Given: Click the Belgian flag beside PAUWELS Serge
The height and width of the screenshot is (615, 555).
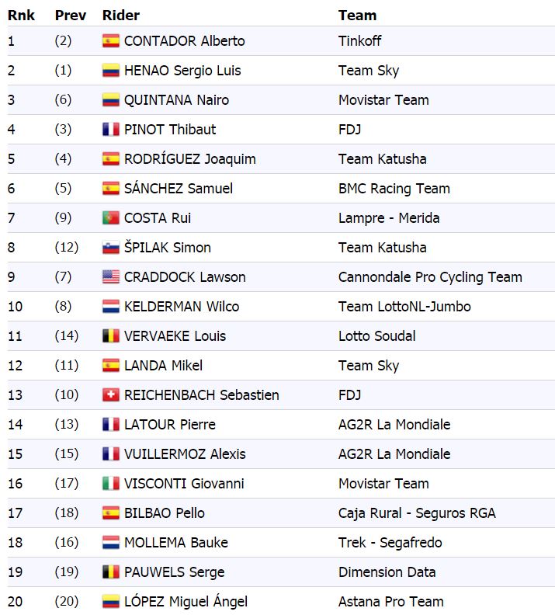Looking at the screenshot, I should (111, 572).
